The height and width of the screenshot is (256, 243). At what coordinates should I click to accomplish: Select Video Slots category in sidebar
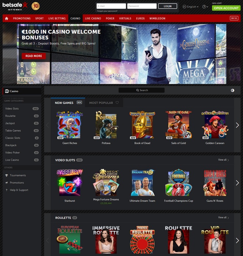click(x=22, y=109)
